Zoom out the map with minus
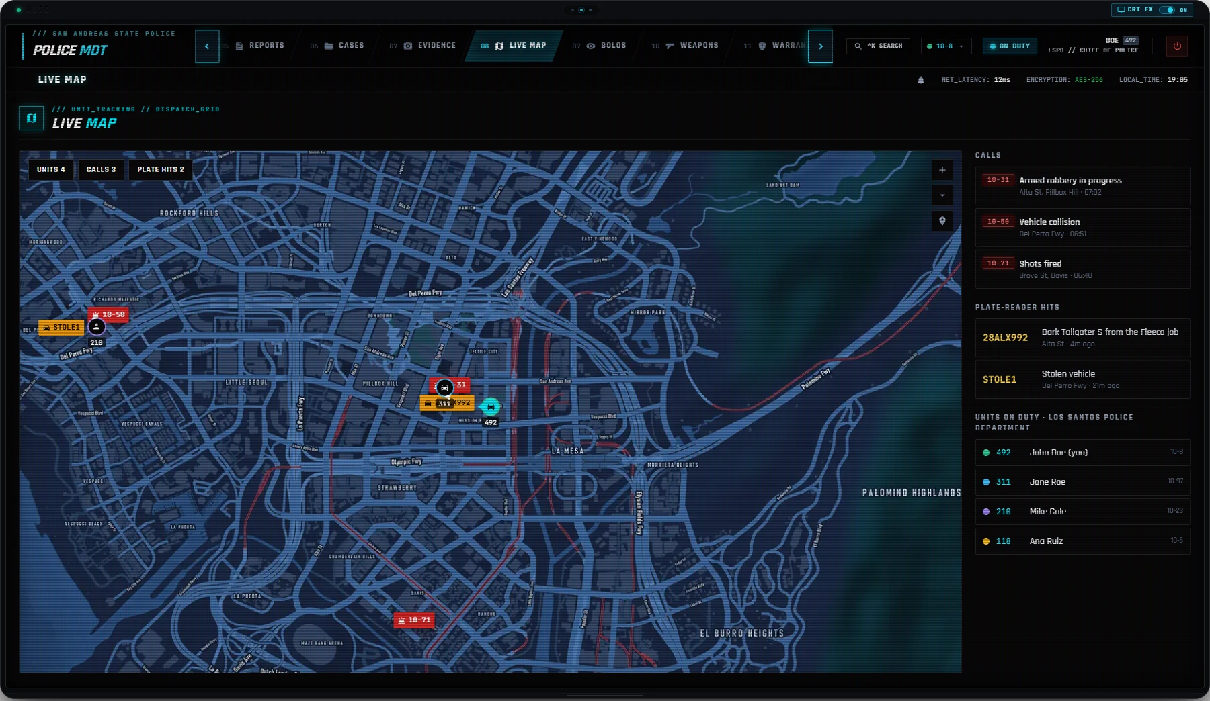 [x=942, y=195]
